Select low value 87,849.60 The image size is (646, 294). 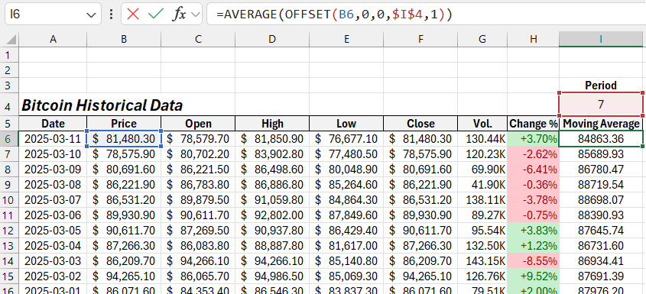(346, 215)
